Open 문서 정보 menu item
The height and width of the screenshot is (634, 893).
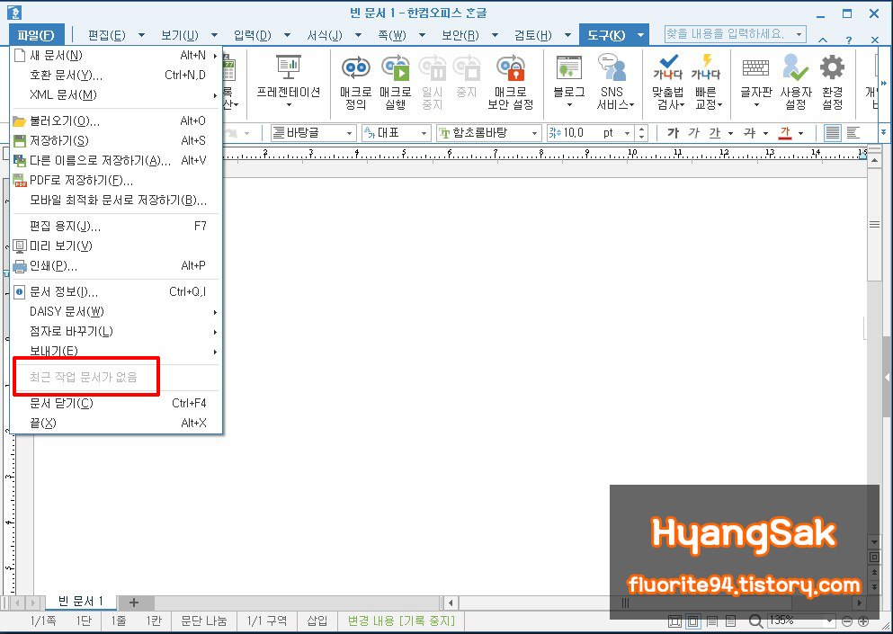coord(116,291)
